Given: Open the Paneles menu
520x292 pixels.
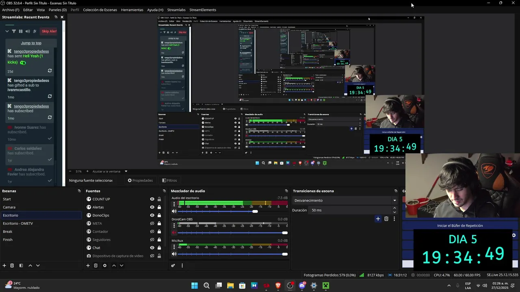Looking at the screenshot, I should 58,10.
